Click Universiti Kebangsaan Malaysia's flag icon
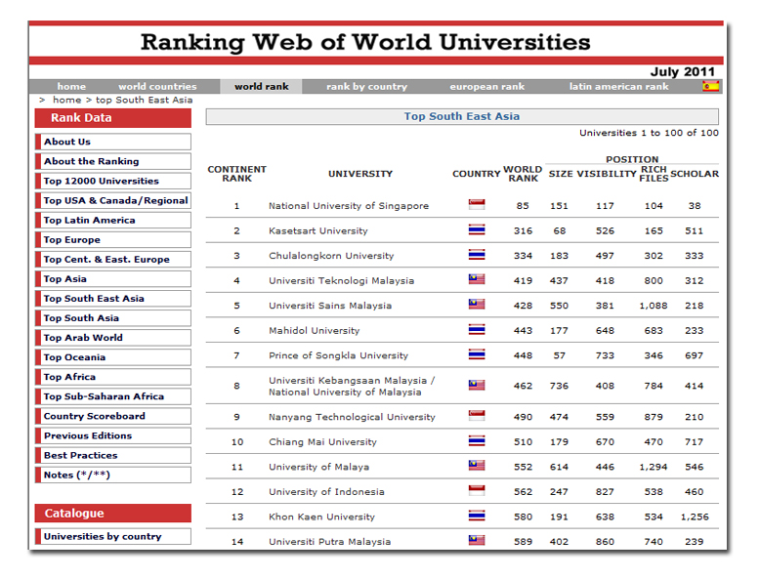This screenshot has width=759, height=579. (477, 385)
